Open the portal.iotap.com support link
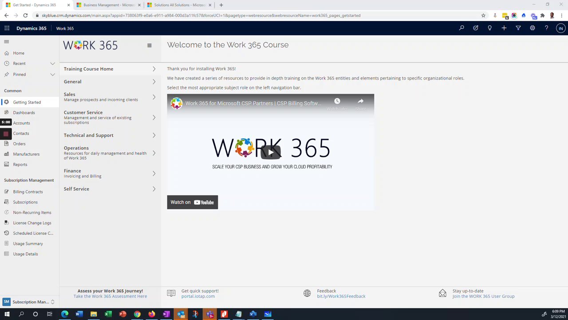568x320 pixels. [x=198, y=296]
